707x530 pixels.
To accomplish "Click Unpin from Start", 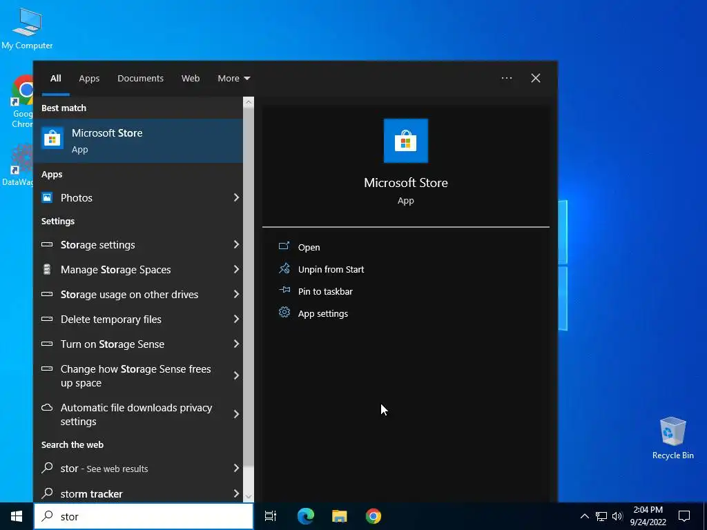I will [331, 269].
